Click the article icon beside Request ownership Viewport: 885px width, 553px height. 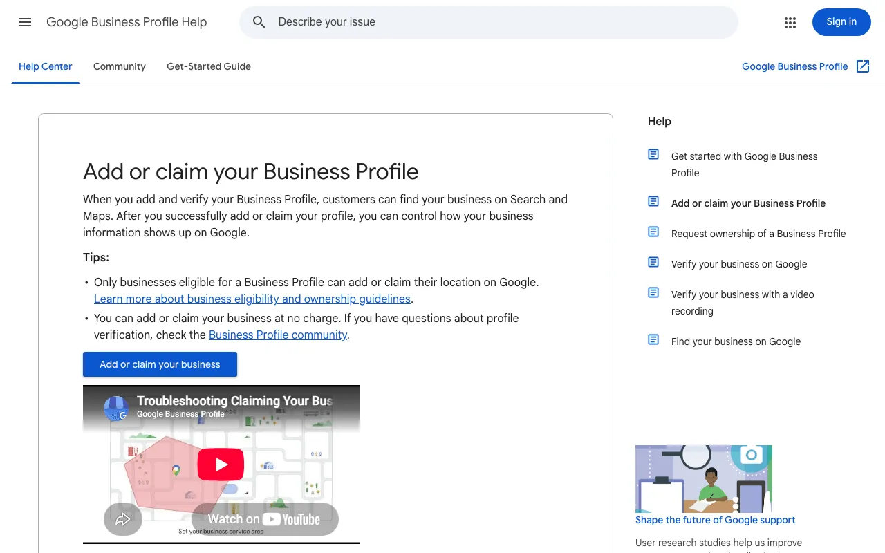(x=653, y=232)
